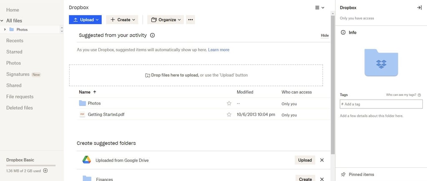Open the Create dropdown menu
The height and width of the screenshot is (181, 427).
click(x=122, y=20)
